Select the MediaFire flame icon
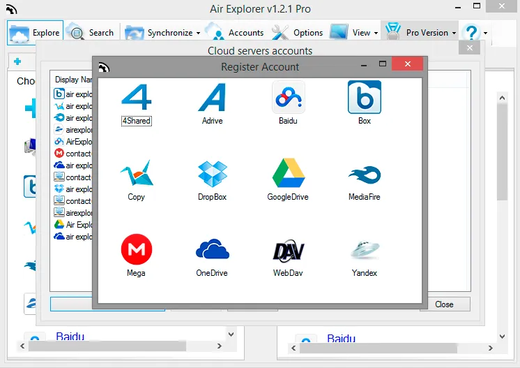This screenshot has width=520, height=368. tap(364, 174)
